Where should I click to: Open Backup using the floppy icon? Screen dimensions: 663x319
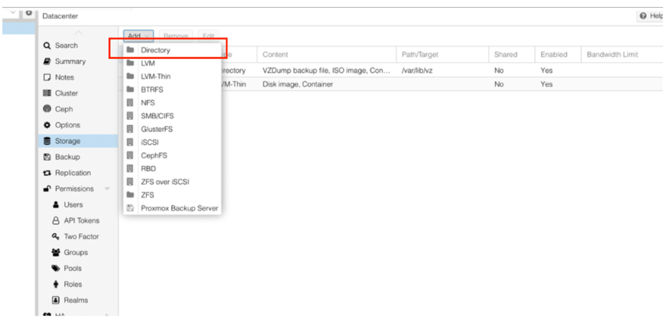click(x=47, y=157)
